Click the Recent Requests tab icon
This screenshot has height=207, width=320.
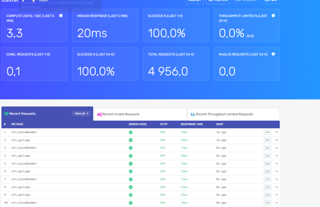tap(6, 114)
